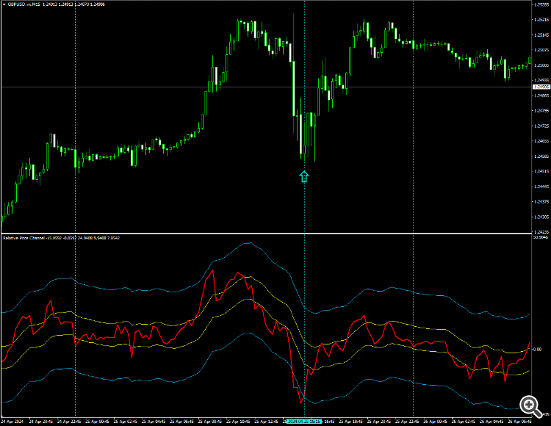
Task: Click the highlighted date label 2024.04.25 16:15
Action: pos(303,422)
